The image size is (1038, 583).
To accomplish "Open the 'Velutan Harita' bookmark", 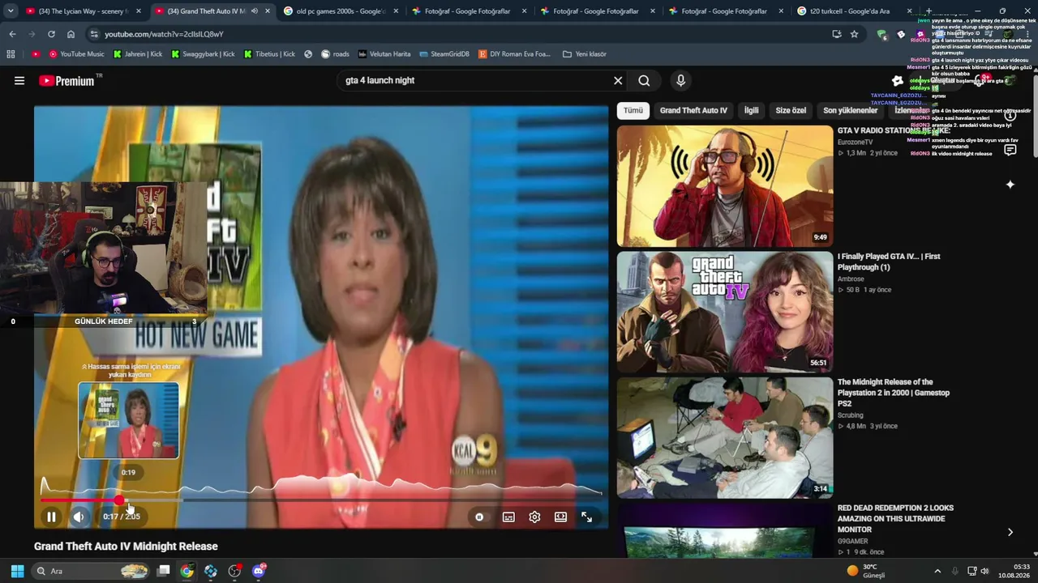I will [x=384, y=54].
